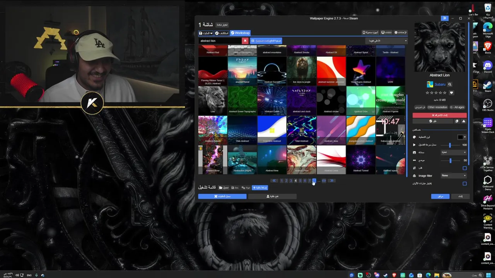
Task: Click the choose display button by title
Action: click(222, 25)
